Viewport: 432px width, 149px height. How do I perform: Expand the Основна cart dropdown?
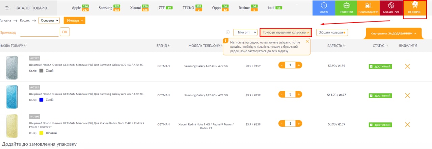tap(49, 21)
